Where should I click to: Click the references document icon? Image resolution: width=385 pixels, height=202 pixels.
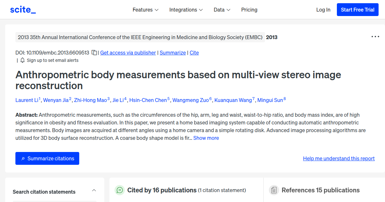[x=274, y=190]
